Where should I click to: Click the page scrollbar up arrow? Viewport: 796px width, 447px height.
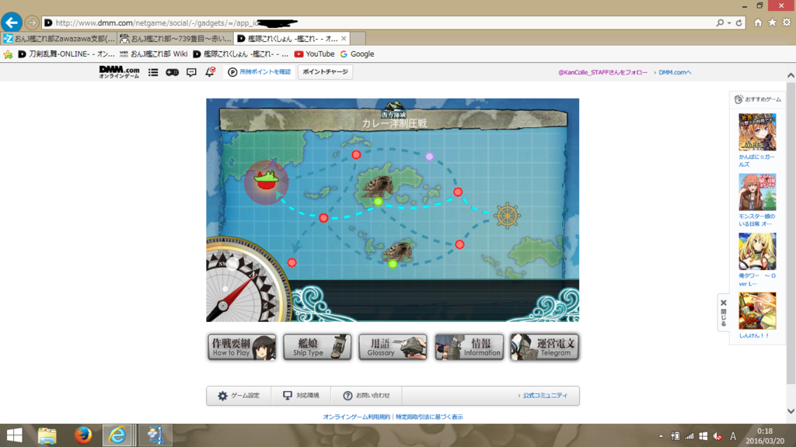[791, 75]
